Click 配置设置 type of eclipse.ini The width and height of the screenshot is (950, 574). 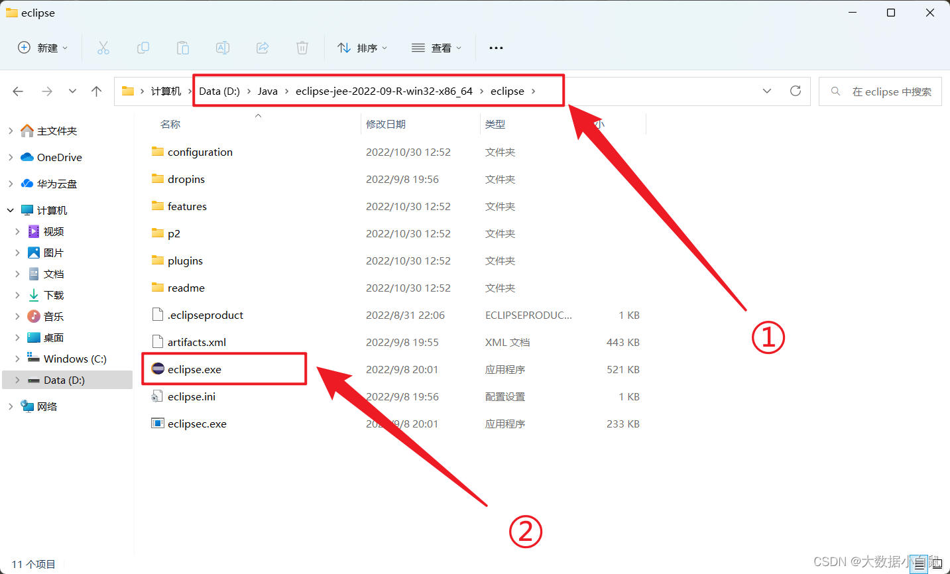[505, 396]
